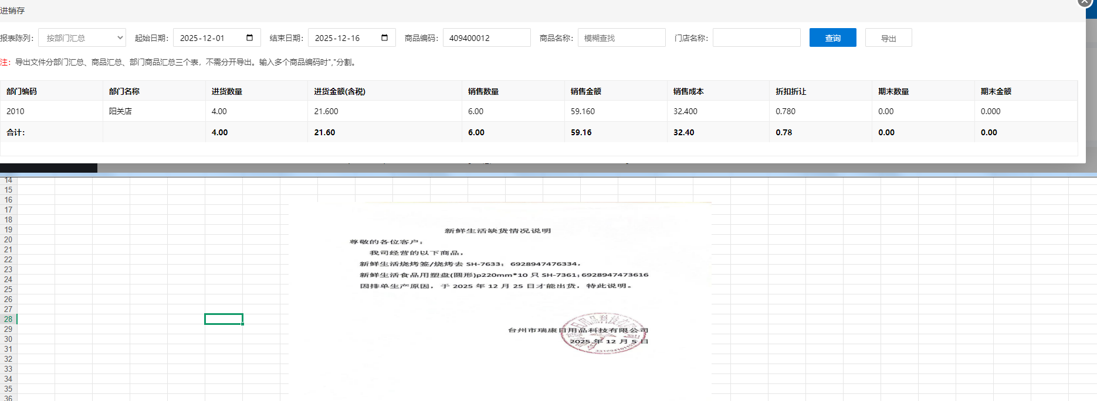Viewport: 1097px width, 401px height.
Task: Click the 导出 export button
Action: [888, 38]
